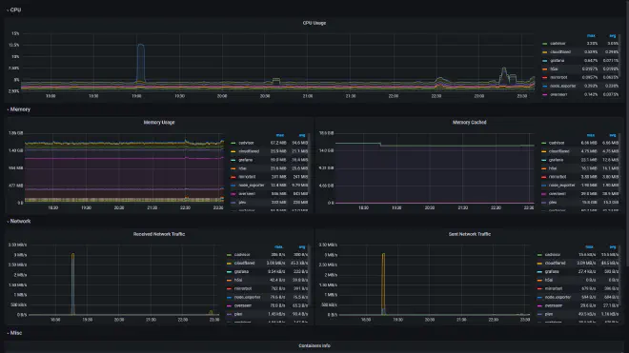The image size is (629, 353).
Task: Click plex color swatch in Memory Usage legend
Action: (x=233, y=203)
